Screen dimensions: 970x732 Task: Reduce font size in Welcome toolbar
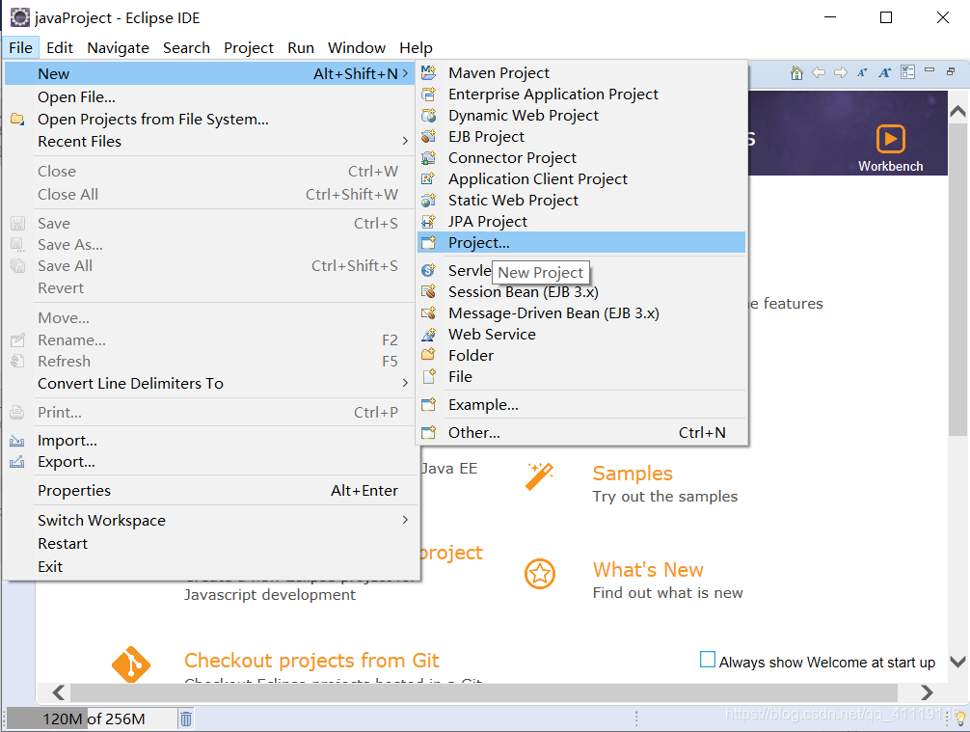pyautogui.click(x=862, y=72)
